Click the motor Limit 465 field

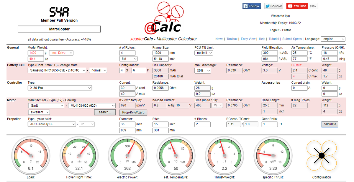[x=202, y=105]
